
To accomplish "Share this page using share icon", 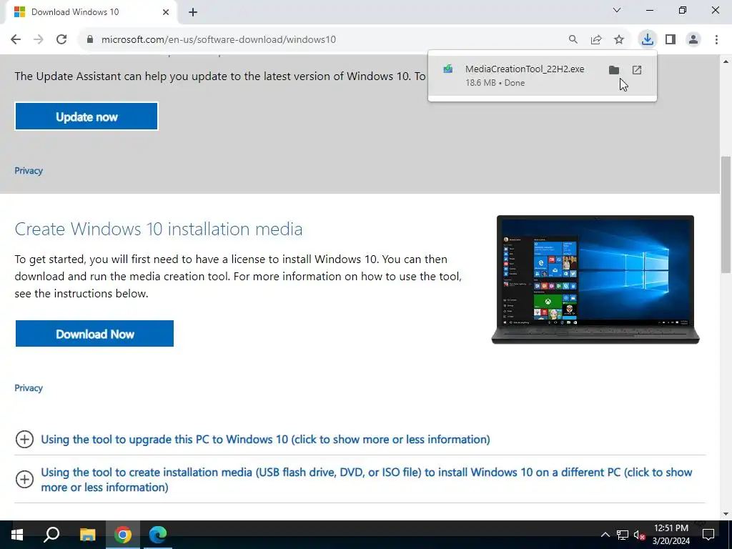I will 596,40.
